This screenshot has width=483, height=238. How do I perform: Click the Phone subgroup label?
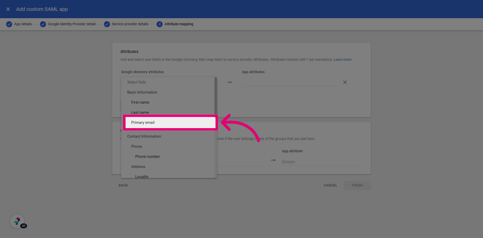point(137,146)
